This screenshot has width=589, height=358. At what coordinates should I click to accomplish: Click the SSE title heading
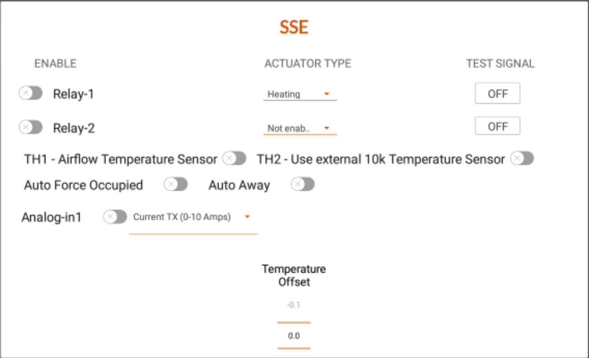[x=294, y=28]
